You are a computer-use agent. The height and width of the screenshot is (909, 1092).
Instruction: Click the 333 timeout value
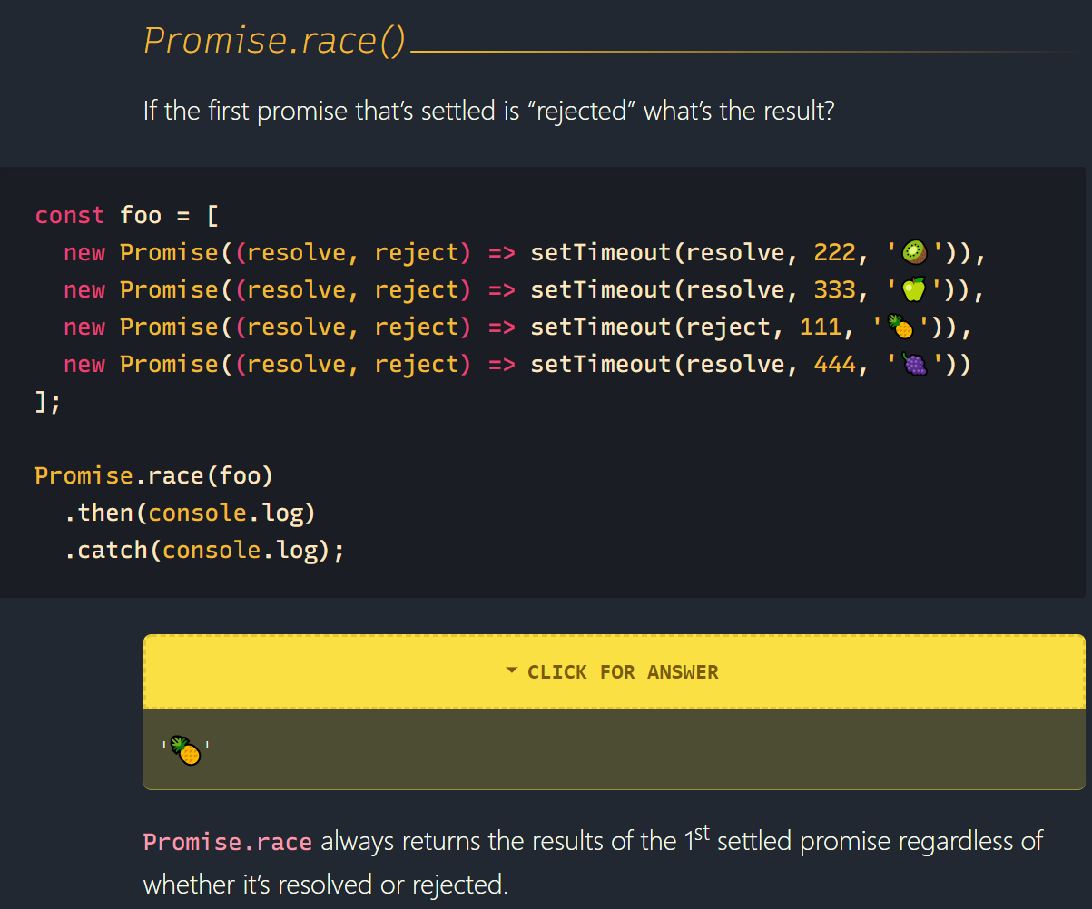click(835, 289)
